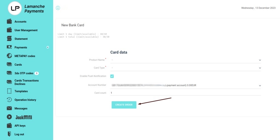Viewport: 280px width, 140px height.
Task: Click the Accounts wallet icon
Action: point(9,21)
